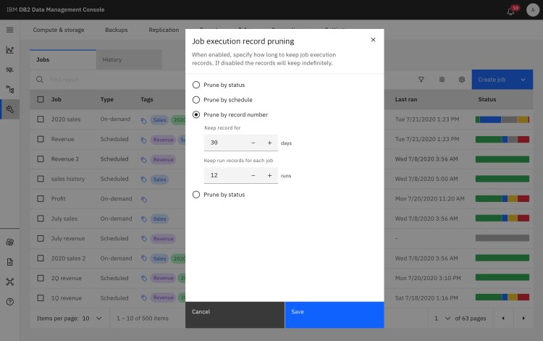This screenshot has width=543, height=341.
Task: Click the filter icon in table toolbar
Action: click(421, 80)
